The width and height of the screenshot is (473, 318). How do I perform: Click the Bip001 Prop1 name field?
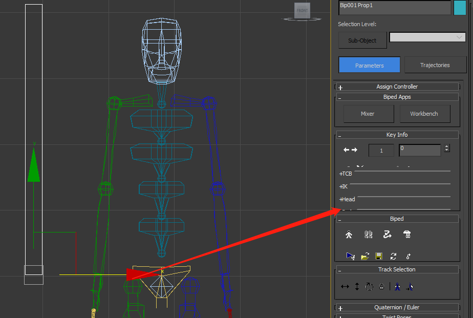point(395,7)
